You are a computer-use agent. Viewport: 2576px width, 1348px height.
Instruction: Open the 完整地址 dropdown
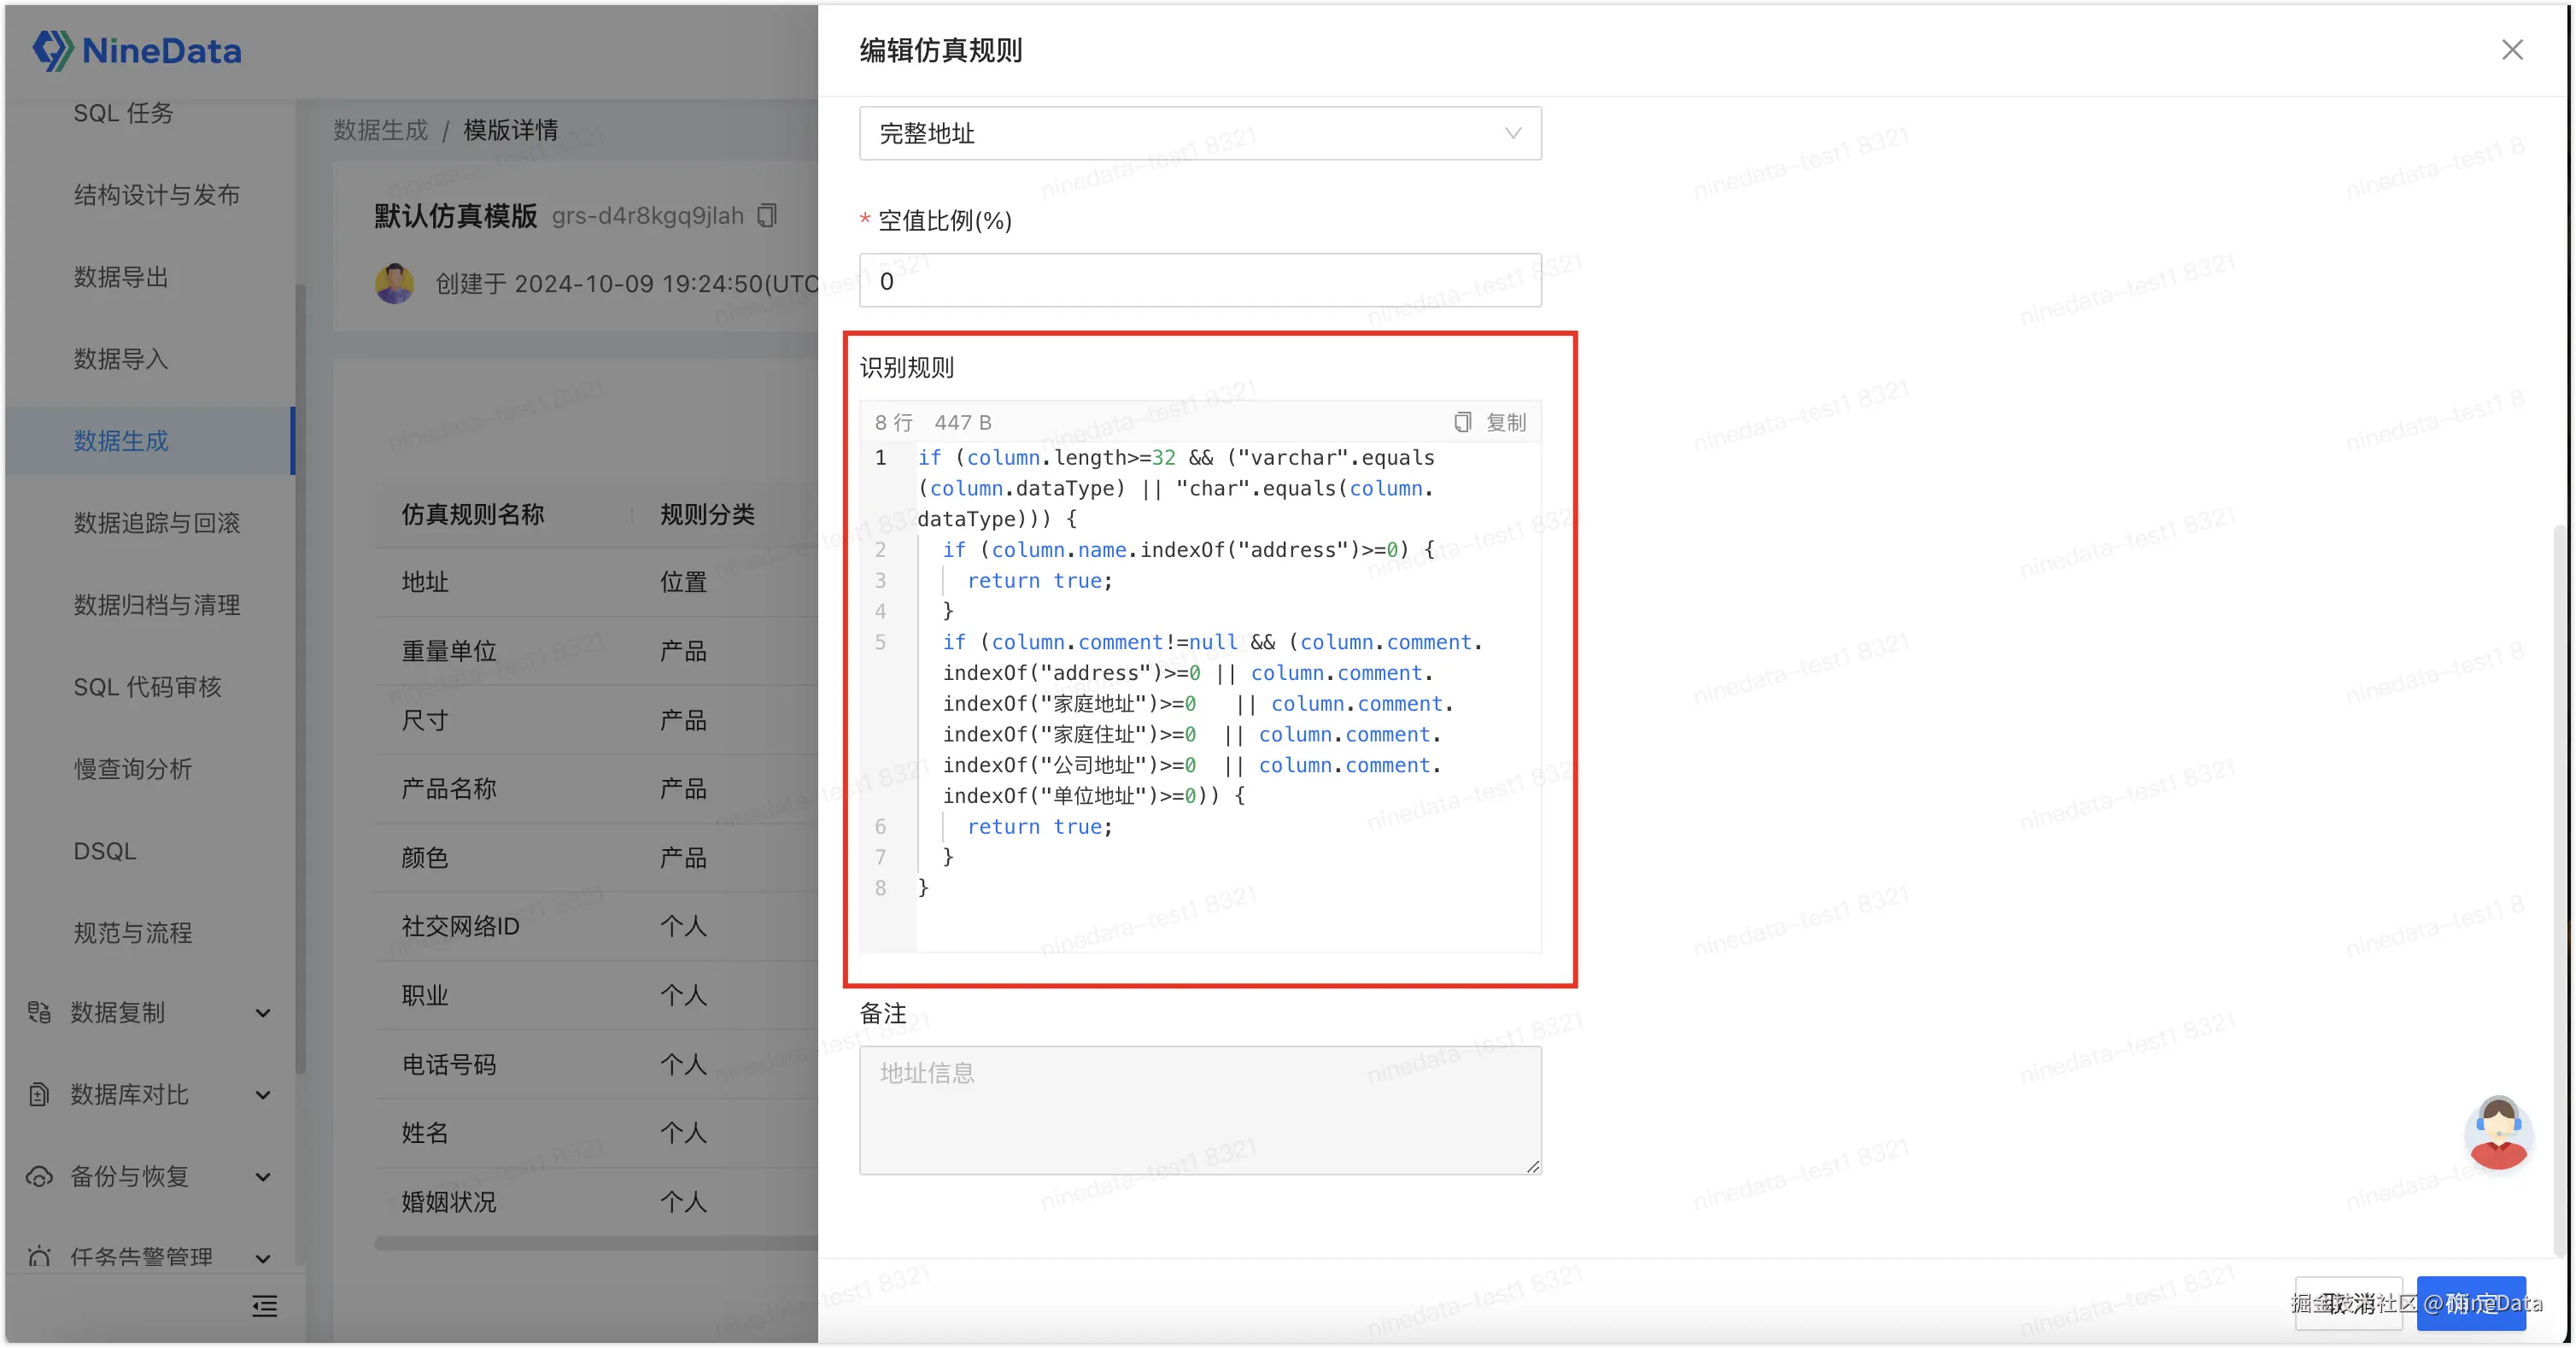[1200, 133]
